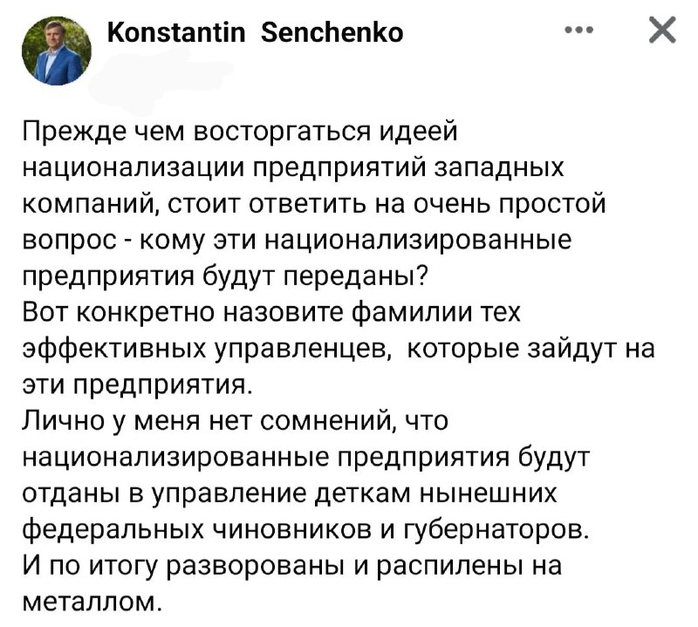Click the word губернаторов in the post
The width and height of the screenshot is (698, 627).
(x=496, y=529)
